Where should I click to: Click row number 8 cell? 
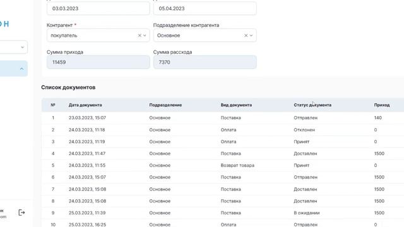click(x=53, y=201)
